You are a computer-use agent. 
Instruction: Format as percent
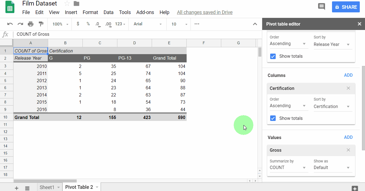[x=88, y=24]
